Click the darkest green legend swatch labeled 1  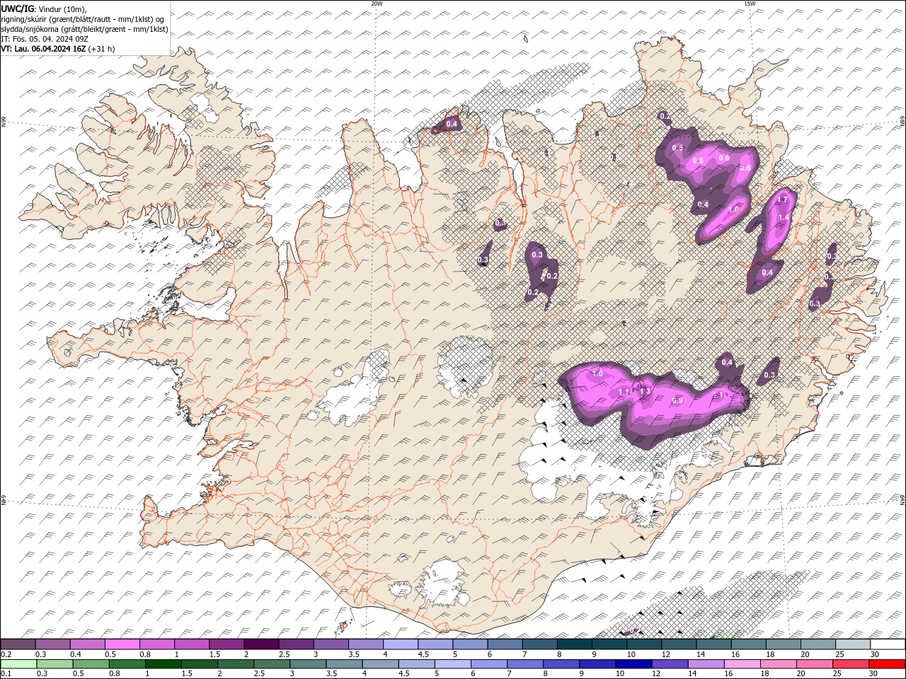tap(164, 664)
